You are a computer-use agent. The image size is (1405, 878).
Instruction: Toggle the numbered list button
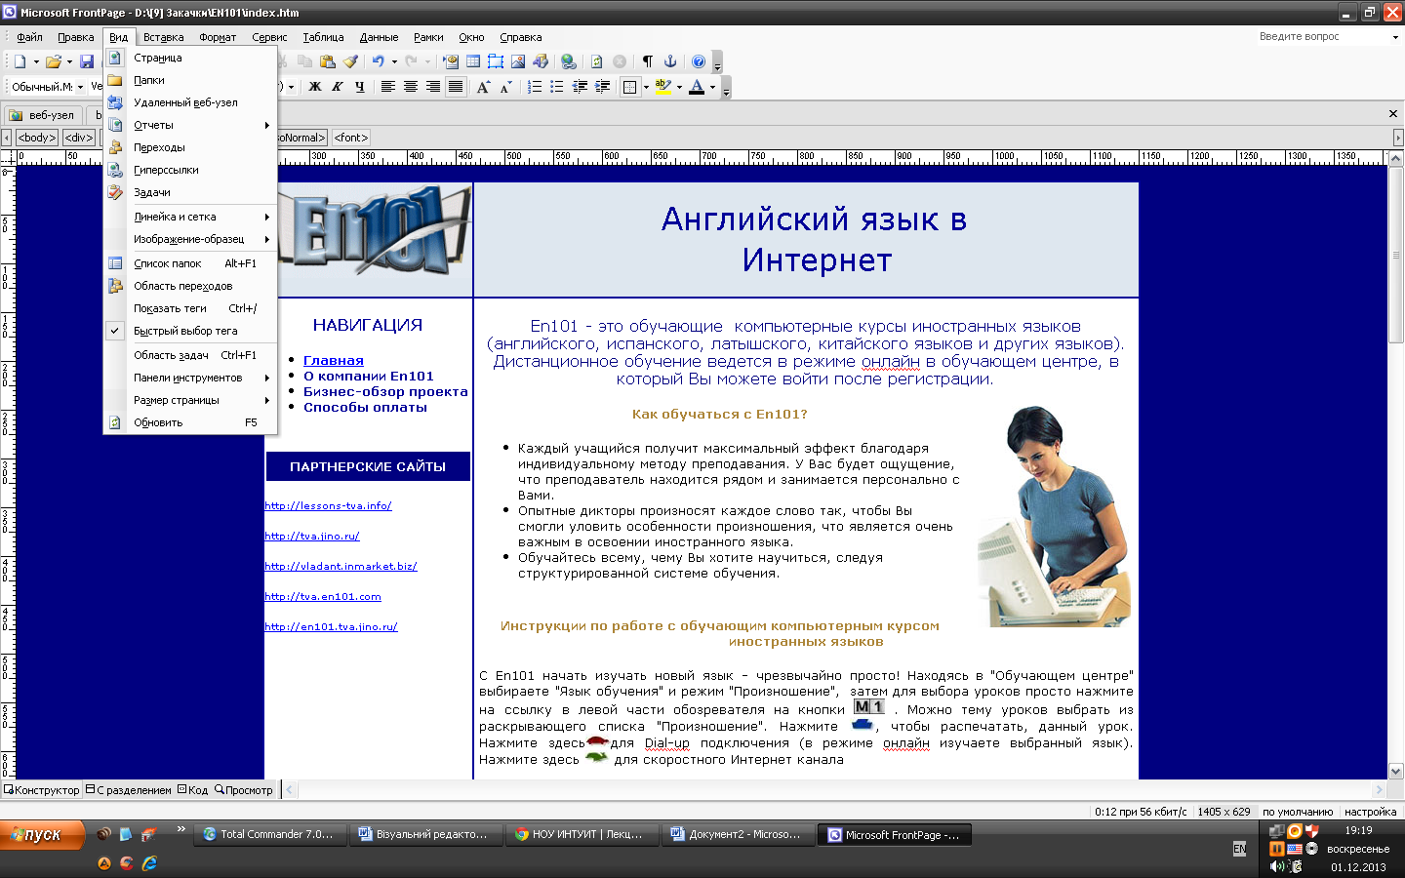tap(535, 87)
